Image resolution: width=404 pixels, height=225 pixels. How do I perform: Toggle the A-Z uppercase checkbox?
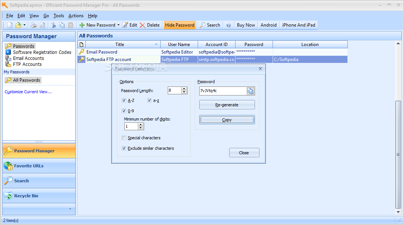124,100
